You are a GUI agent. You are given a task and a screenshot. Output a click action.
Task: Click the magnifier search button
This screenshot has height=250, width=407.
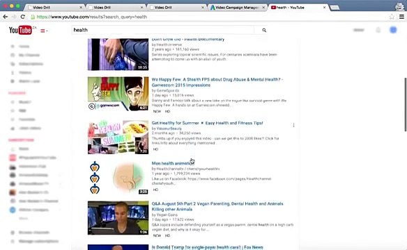click(x=264, y=31)
